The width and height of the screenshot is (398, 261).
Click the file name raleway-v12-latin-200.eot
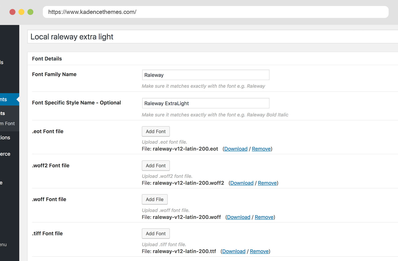[x=185, y=149]
